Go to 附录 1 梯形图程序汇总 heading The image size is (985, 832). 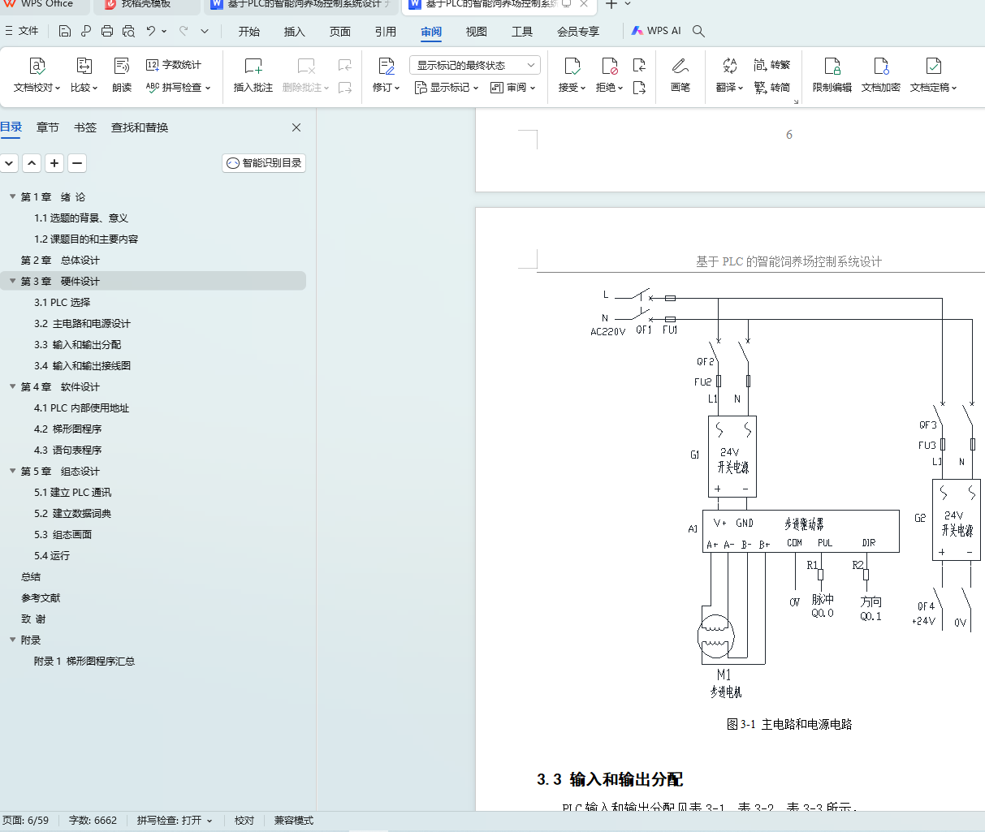point(84,661)
